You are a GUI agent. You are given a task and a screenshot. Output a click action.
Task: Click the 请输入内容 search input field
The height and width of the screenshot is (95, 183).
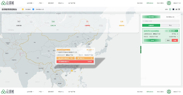(161, 21)
